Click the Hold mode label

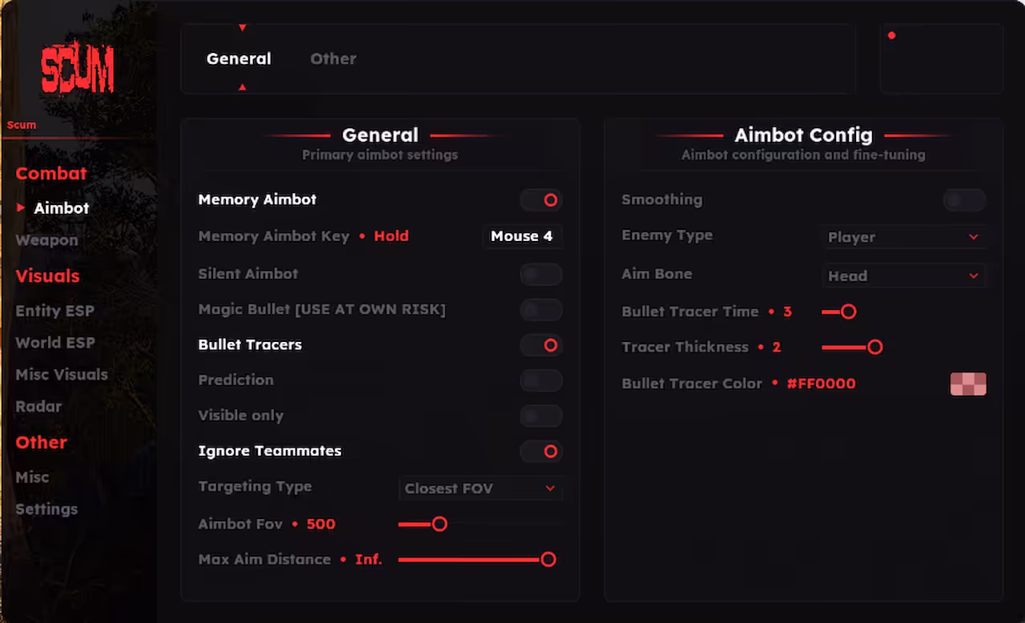(391, 235)
